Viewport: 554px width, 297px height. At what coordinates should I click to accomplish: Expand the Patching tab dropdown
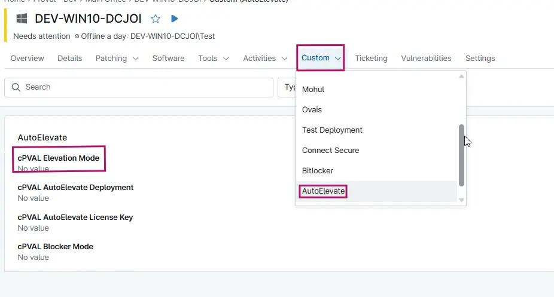point(117,58)
